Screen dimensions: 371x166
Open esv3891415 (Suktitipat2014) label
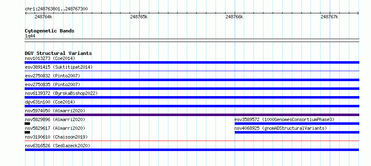[59, 67]
